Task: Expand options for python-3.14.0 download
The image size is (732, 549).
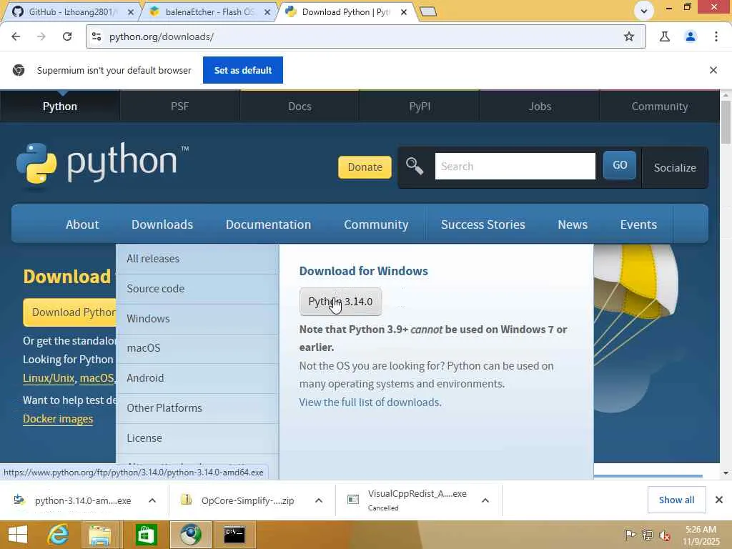Action: point(152,500)
